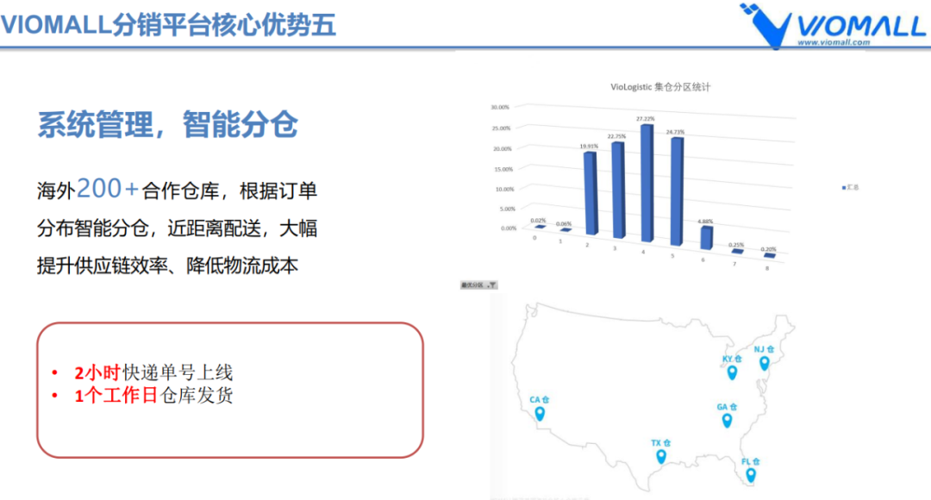Click the GA warehouse map pin
This screenshot has width=931, height=500.
pyautogui.click(x=727, y=420)
